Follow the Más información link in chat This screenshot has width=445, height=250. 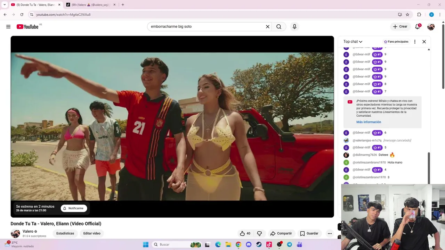coord(369,122)
